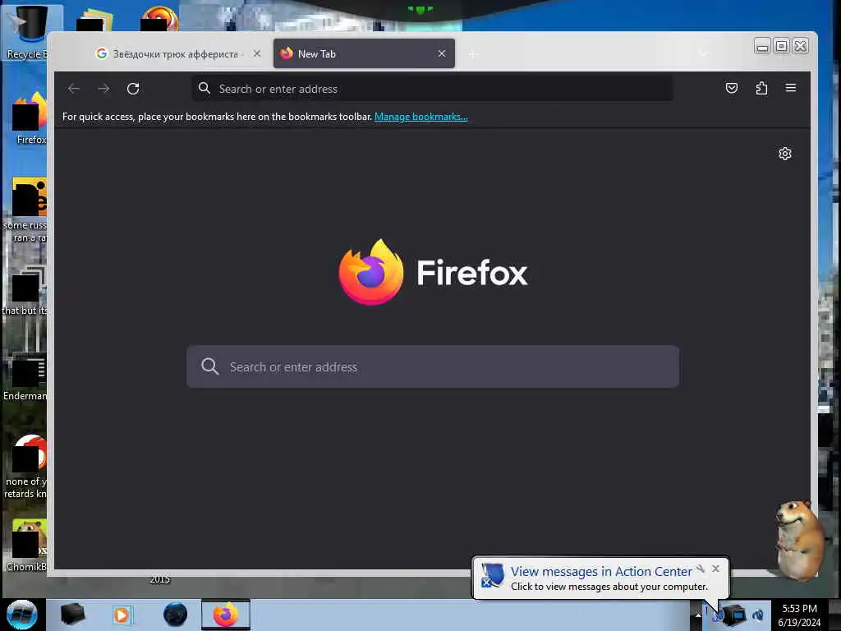
Task: Select the Enderman desktop icon
Action: coord(25,376)
